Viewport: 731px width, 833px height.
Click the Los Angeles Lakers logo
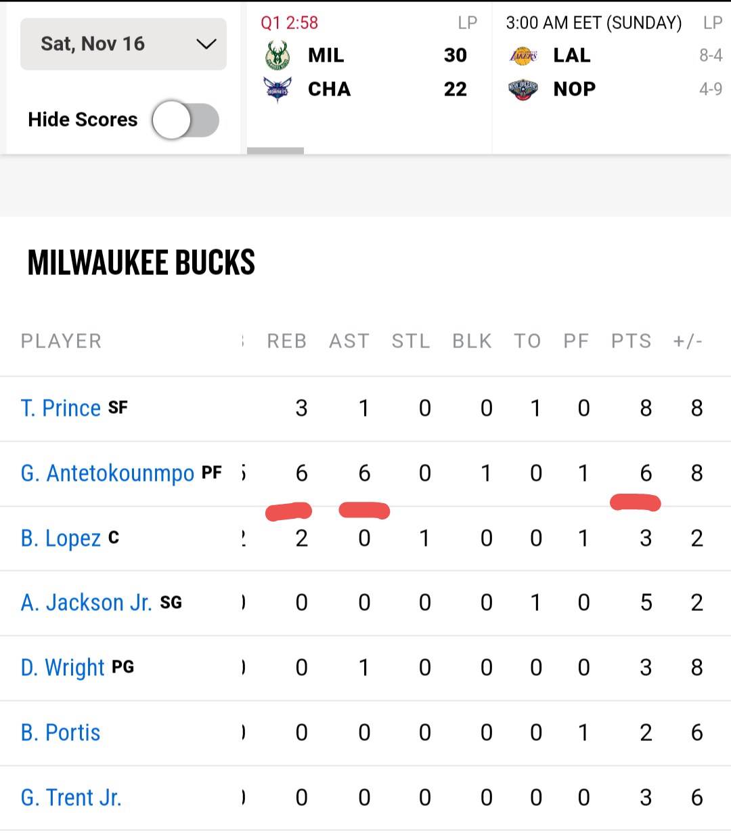523,56
